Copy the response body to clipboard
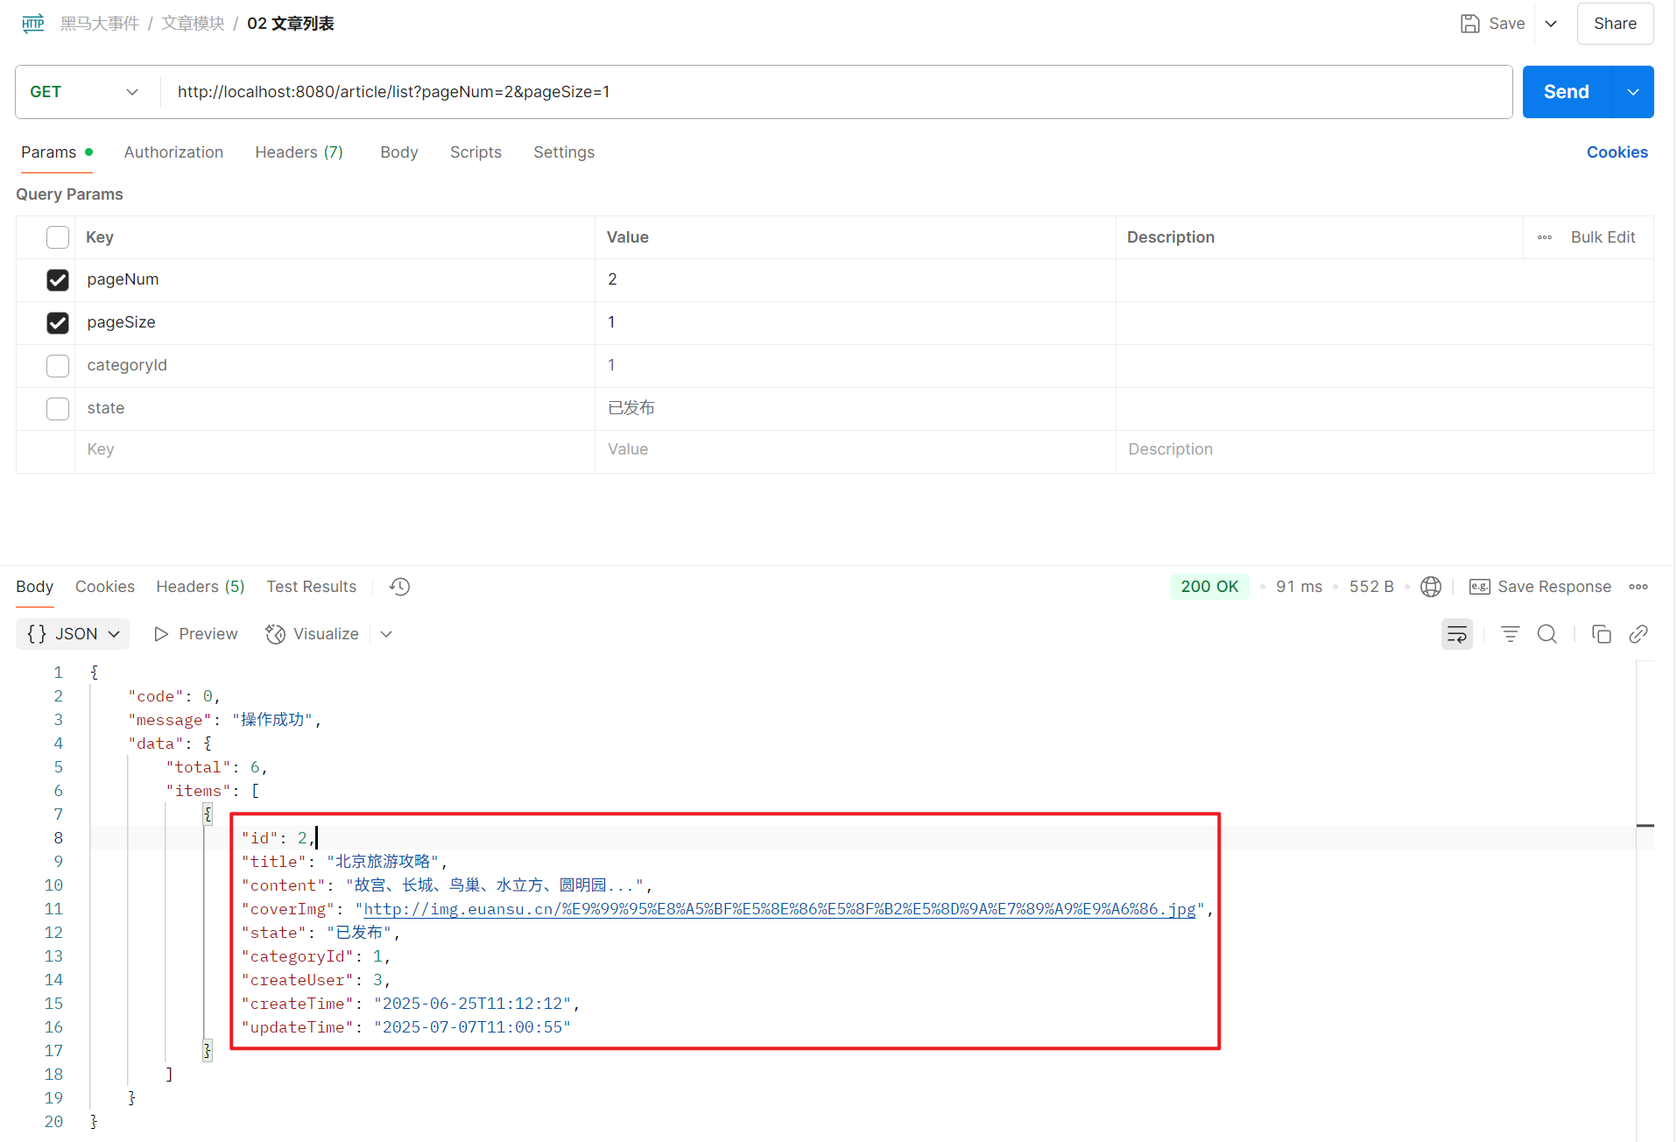Screen dimensions: 1677x1142 tap(1601, 634)
